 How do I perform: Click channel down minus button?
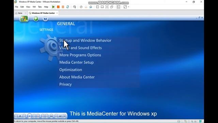(16, 116)
